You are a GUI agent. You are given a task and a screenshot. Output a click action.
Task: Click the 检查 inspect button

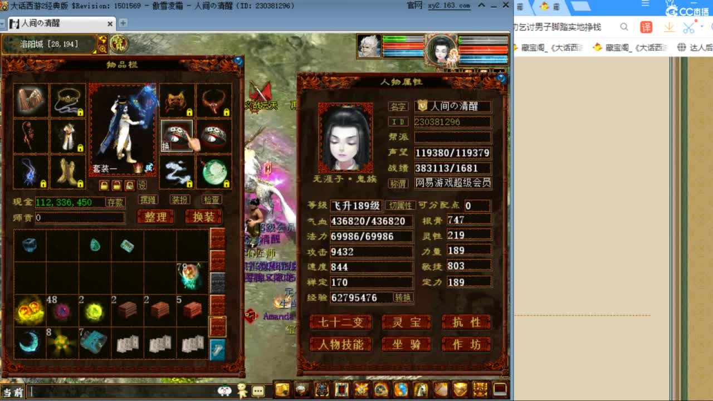(212, 199)
